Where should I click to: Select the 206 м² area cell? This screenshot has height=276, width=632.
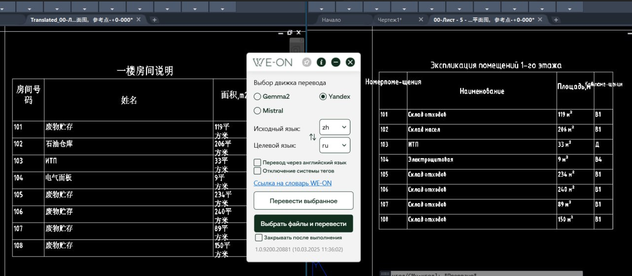[x=566, y=129]
